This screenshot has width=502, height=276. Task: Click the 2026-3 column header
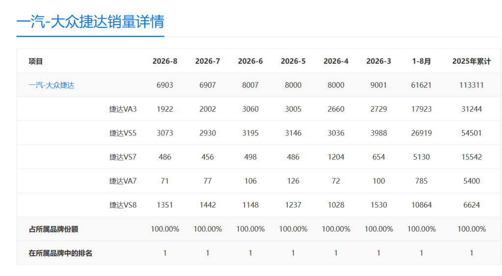coord(379,61)
